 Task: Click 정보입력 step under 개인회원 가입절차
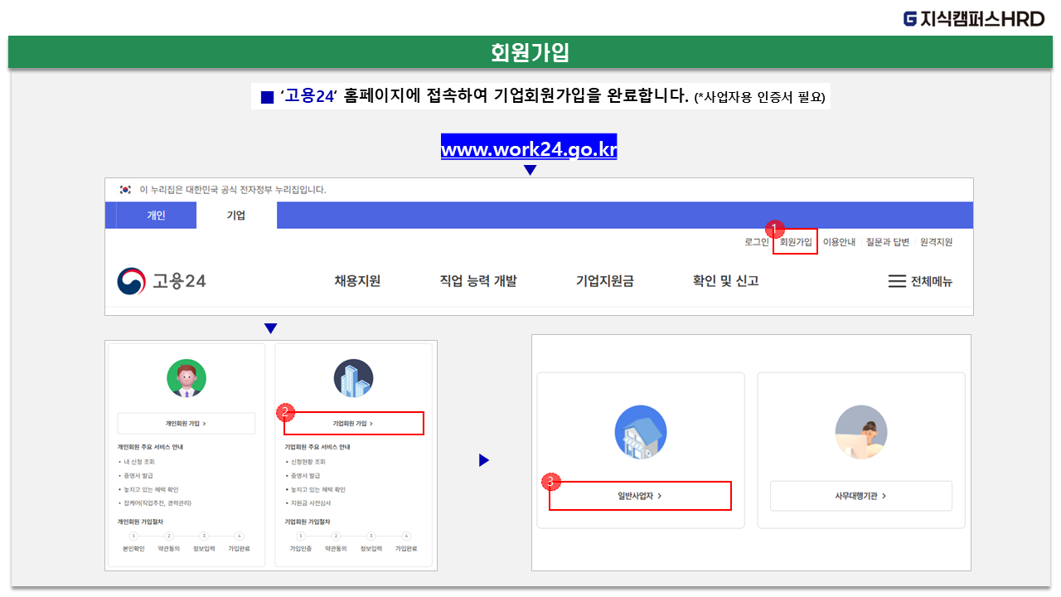[x=204, y=549]
